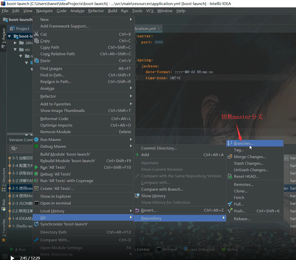The width and height of the screenshot is (296, 260).
Task: Expand the New submenu arrow
Action: pos(131,19)
